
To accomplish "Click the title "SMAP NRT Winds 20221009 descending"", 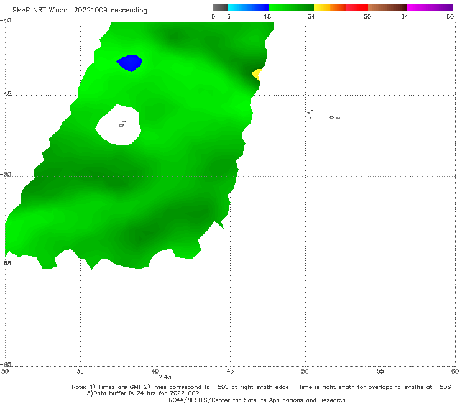I will (x=80, y=11).
